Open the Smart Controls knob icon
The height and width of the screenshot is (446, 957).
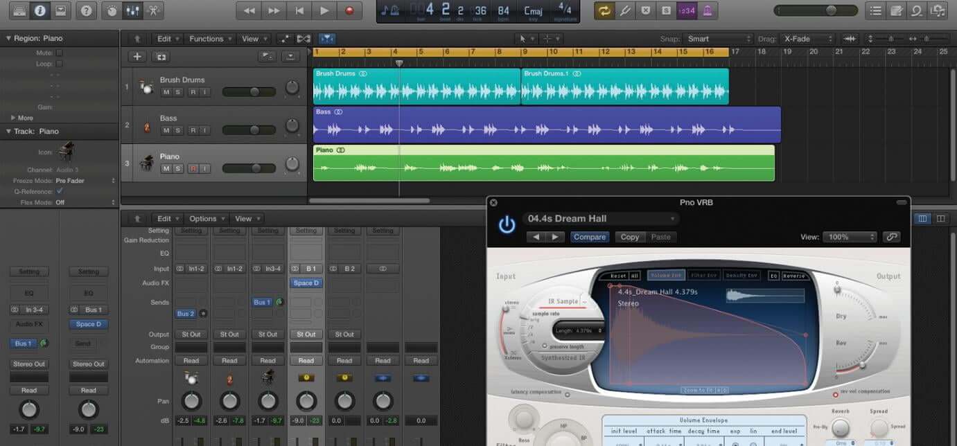click(x=110, y=10)
